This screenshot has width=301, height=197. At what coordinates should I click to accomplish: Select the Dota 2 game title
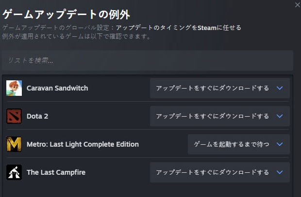pyautogui.click(x=37, y=116)
